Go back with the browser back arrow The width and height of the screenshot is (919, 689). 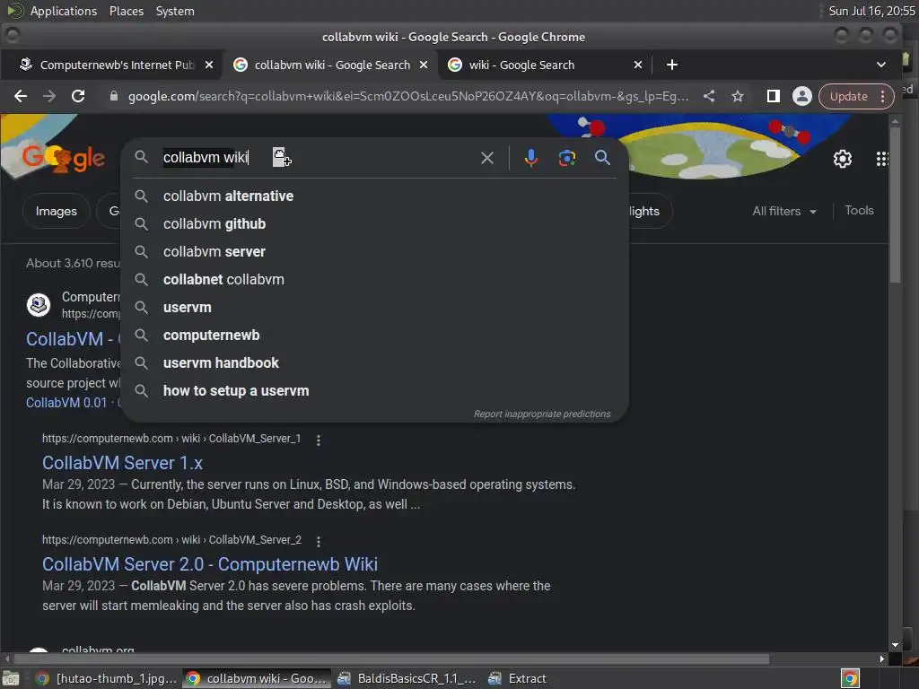click(x=21, y=96)
